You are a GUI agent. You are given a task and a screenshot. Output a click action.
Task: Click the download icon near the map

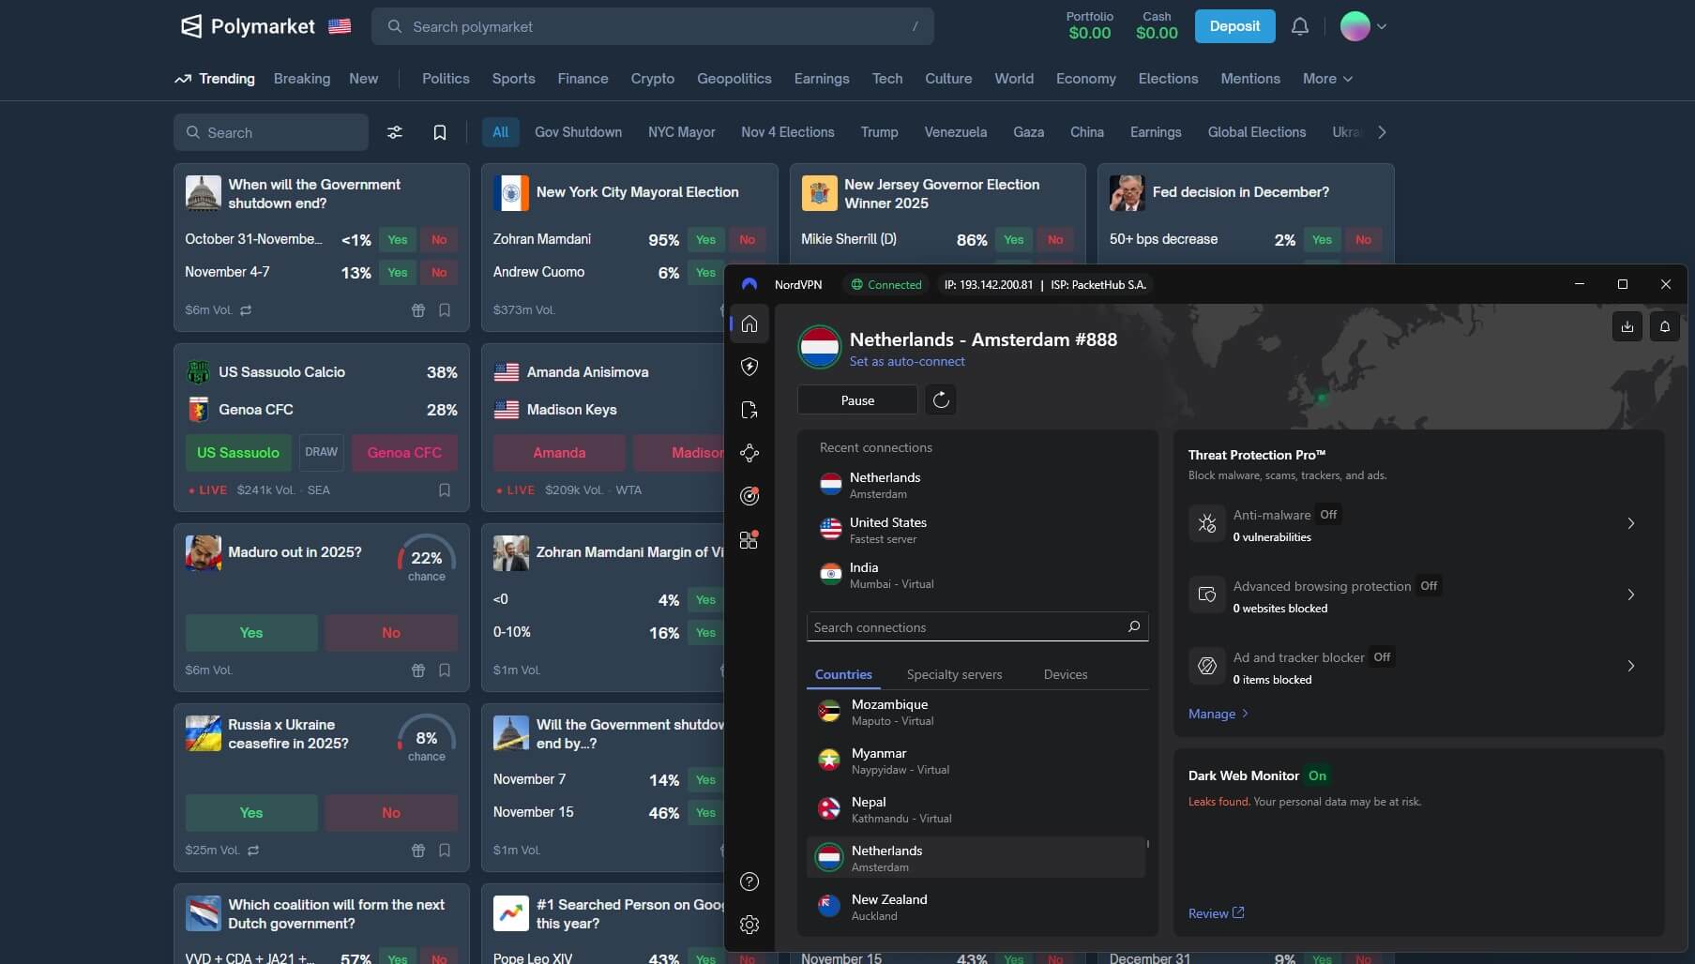click(1627, 326)
